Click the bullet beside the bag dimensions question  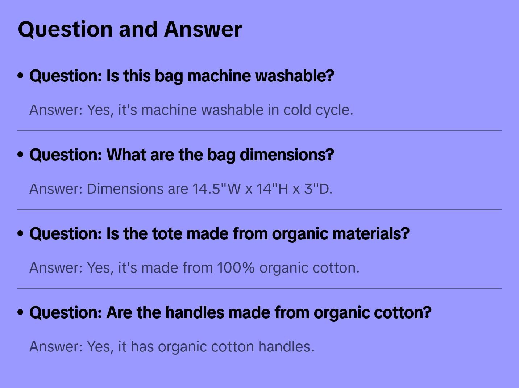click(20, 155)
